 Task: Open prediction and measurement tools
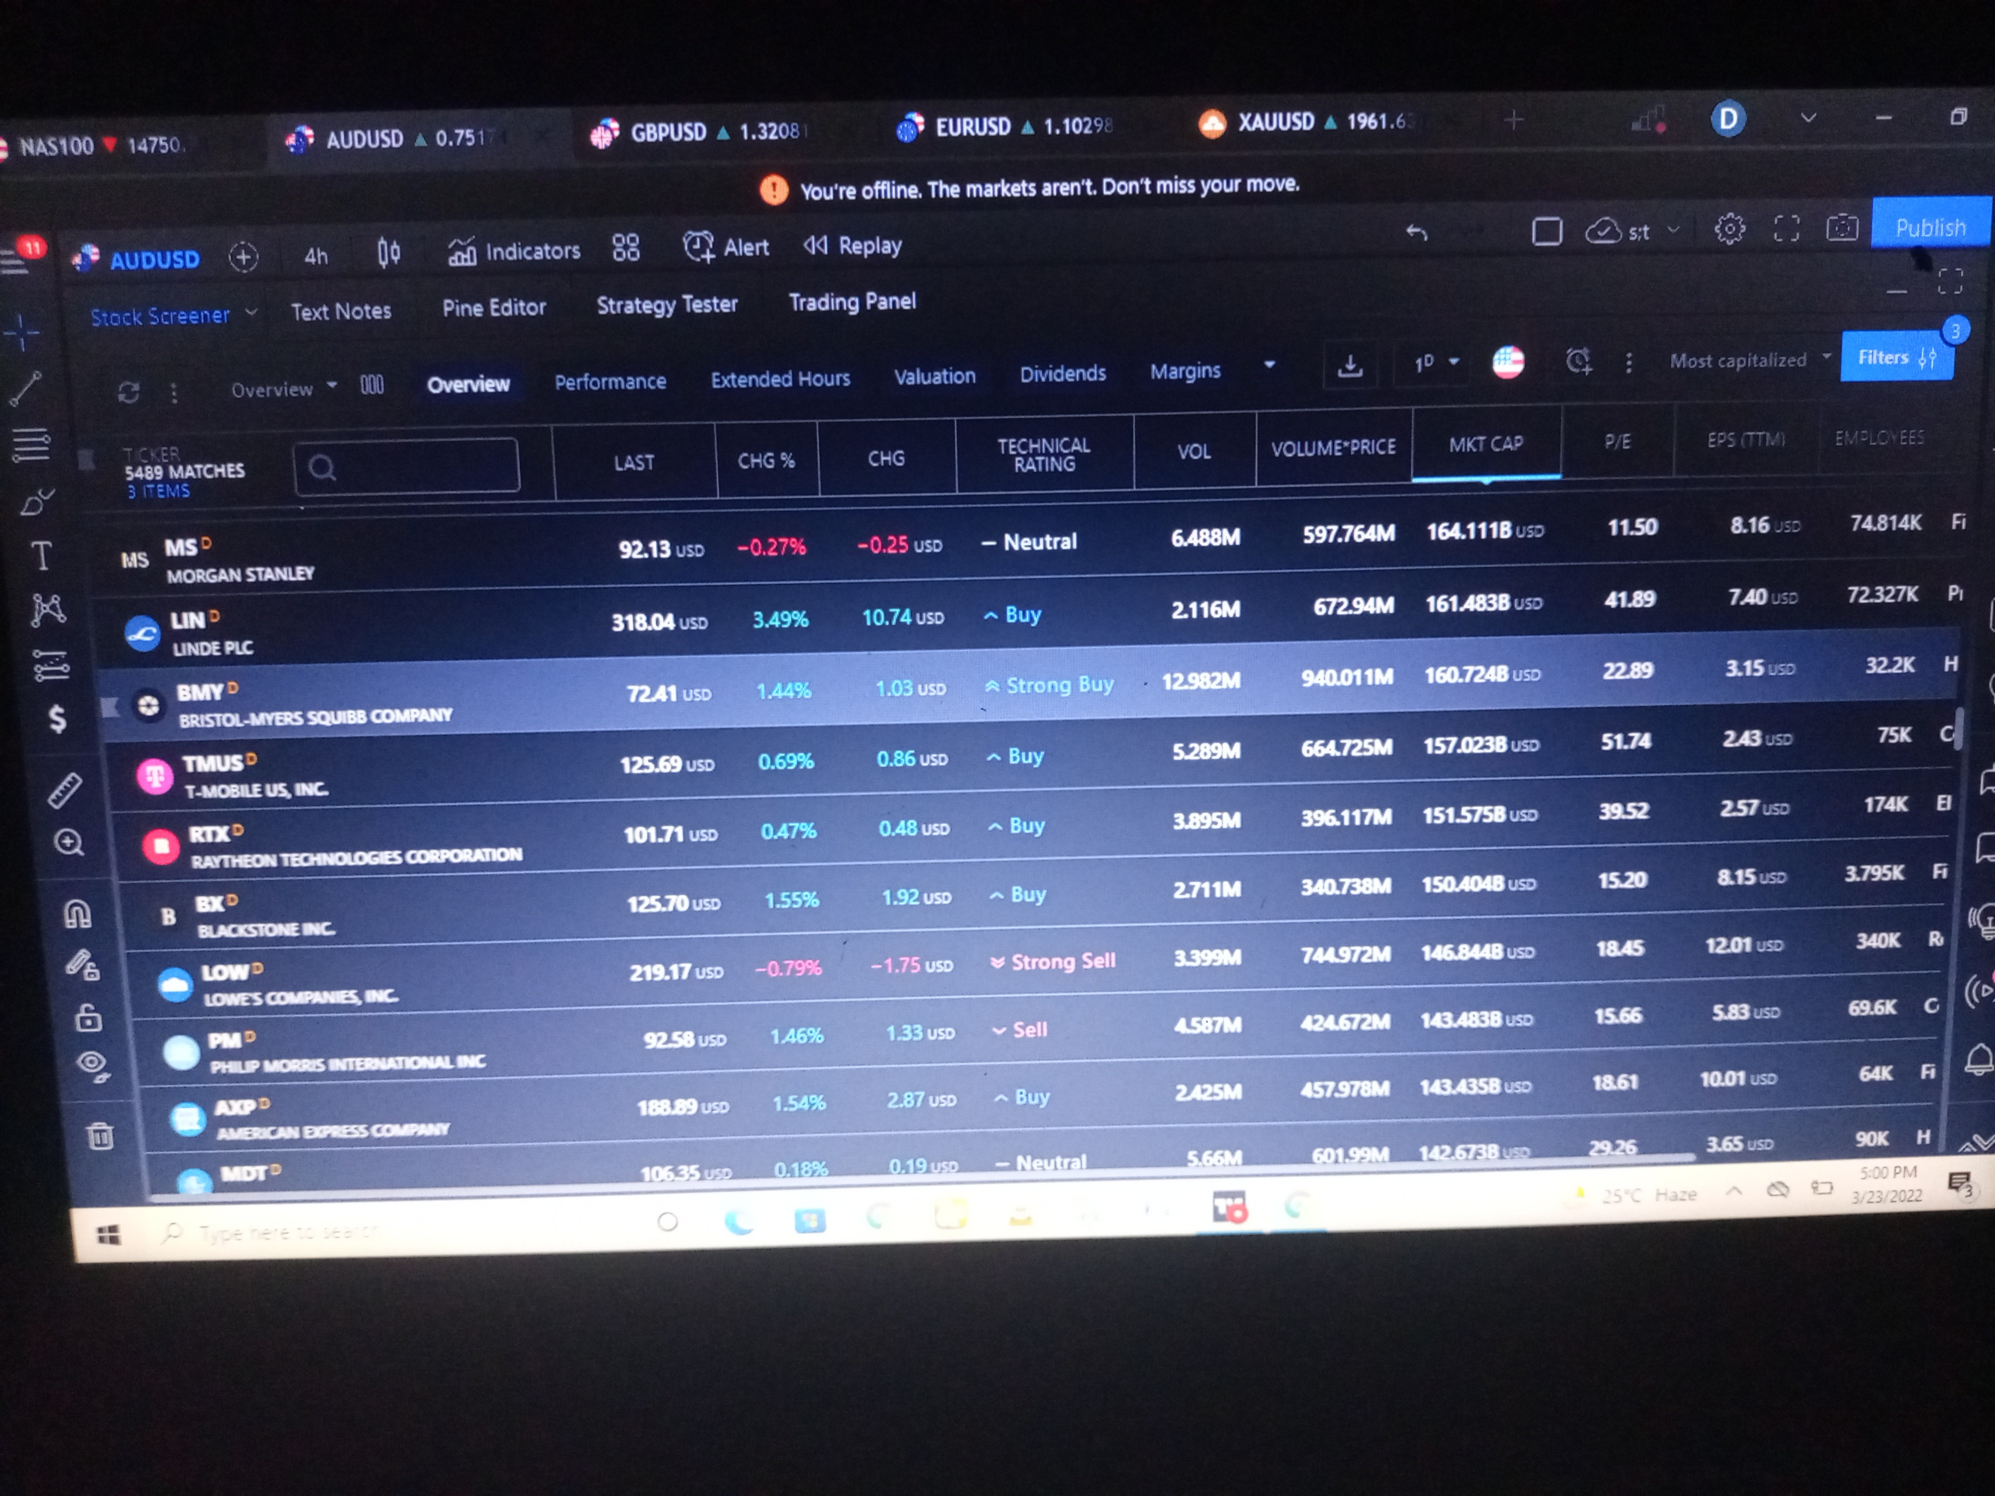[51, 666]
